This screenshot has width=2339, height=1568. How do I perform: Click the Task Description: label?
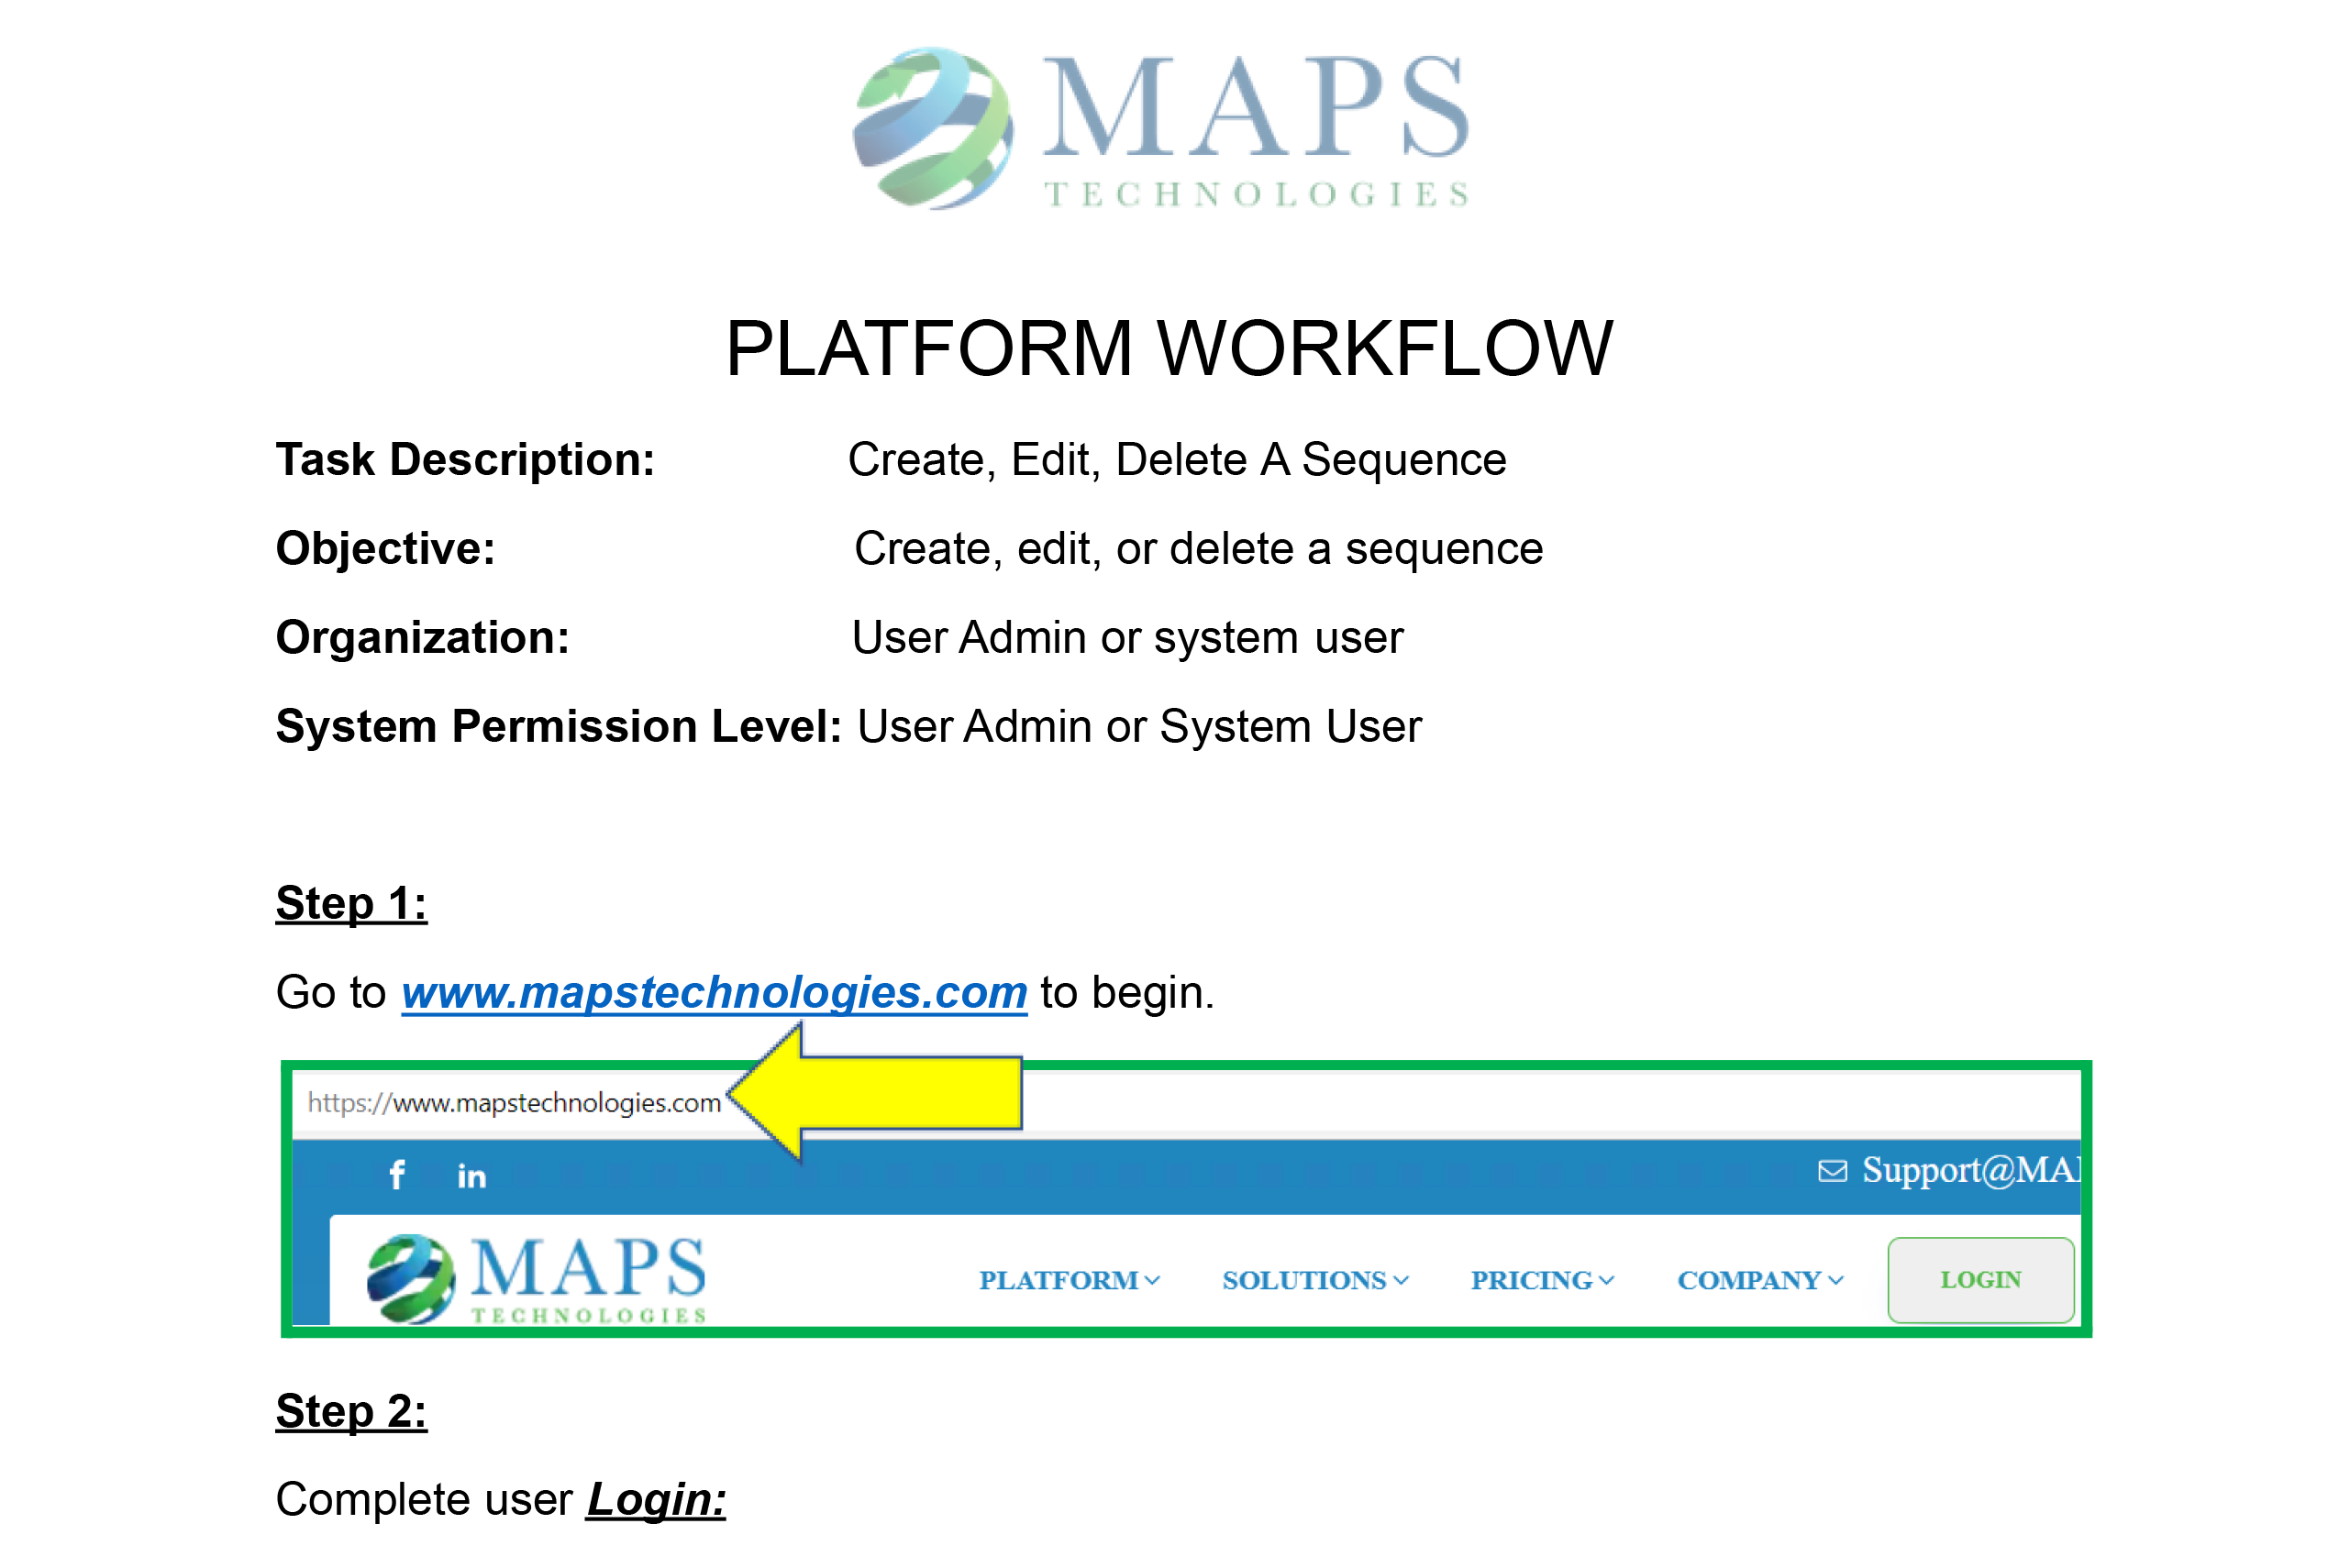click(465, 460)
